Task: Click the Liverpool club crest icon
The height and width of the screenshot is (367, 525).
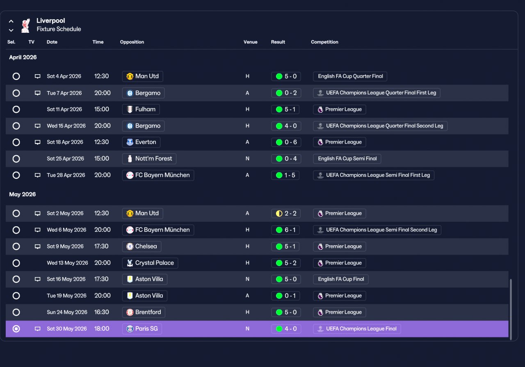Action: pos(25,25)
